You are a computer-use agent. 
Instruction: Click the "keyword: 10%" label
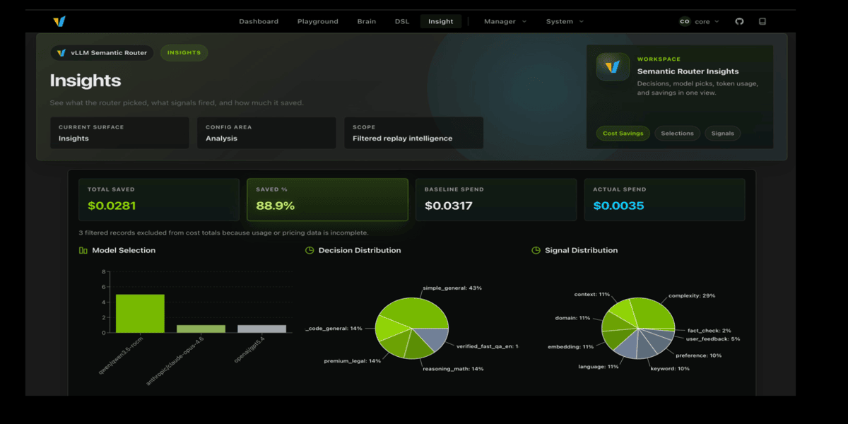click(669, 369)
